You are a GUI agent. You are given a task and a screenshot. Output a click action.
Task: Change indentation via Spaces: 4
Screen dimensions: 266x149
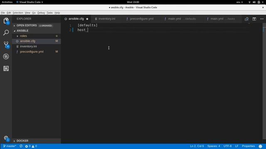(214, 146)
